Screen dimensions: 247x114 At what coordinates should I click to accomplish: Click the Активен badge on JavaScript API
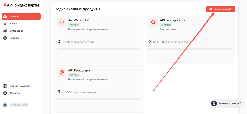point(74,25)
